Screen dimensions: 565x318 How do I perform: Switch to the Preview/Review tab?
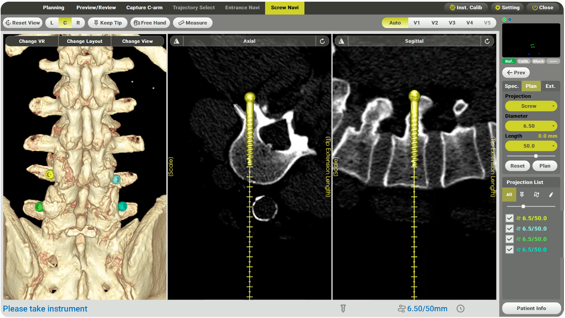[x=96, y=7]
